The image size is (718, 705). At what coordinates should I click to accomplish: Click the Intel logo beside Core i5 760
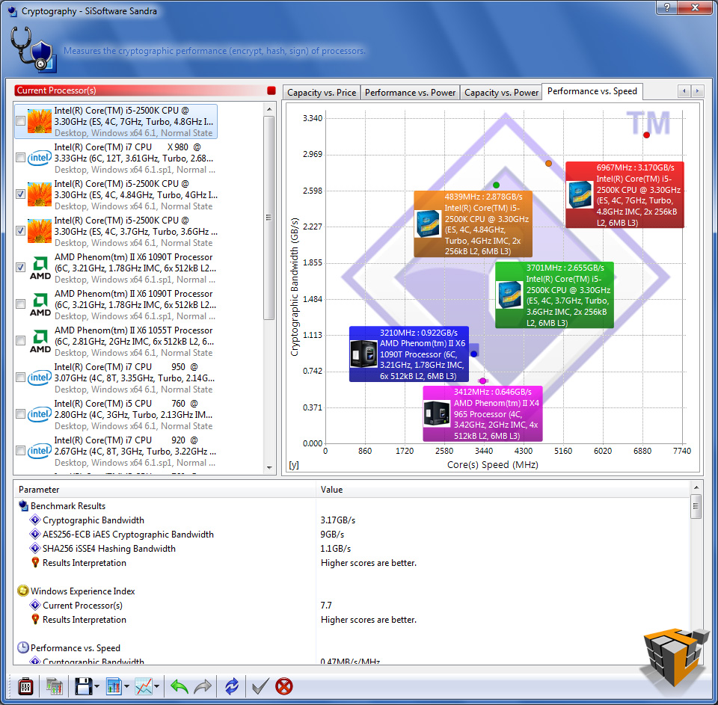[40, 414]
